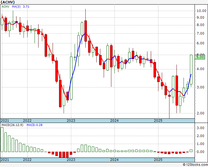The image size is (208, 167).
Task: Click the 2024 label on price chart timeline
Action: 114,121
